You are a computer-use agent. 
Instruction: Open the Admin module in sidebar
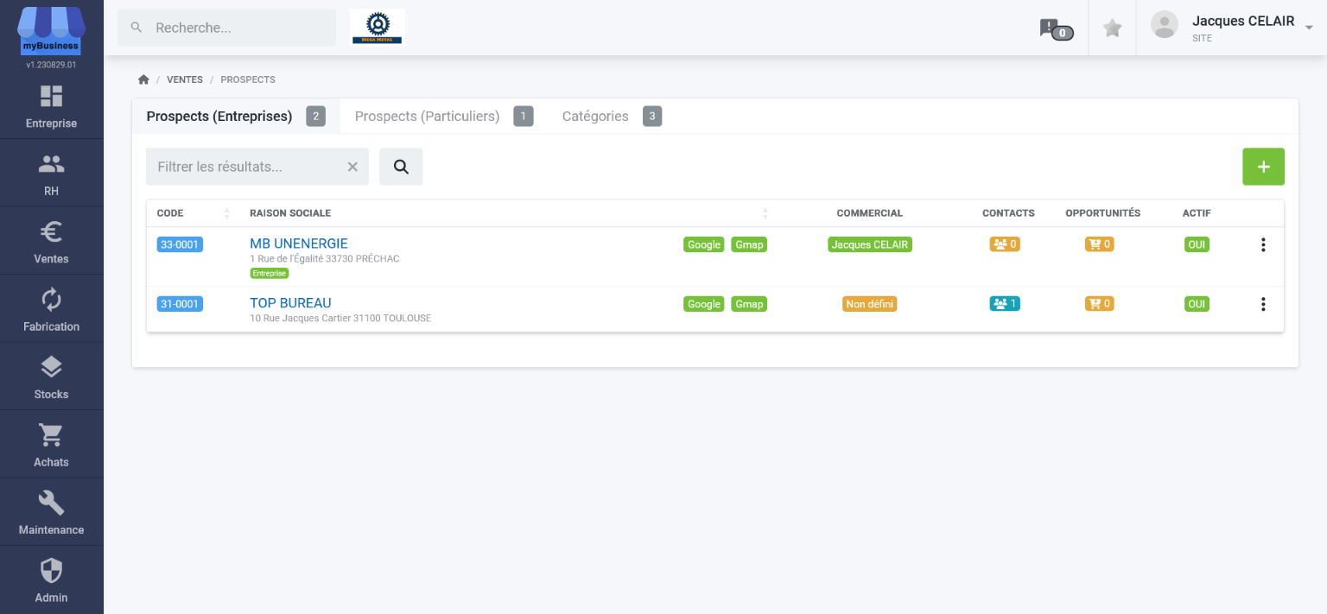click(x=51, y=580)
